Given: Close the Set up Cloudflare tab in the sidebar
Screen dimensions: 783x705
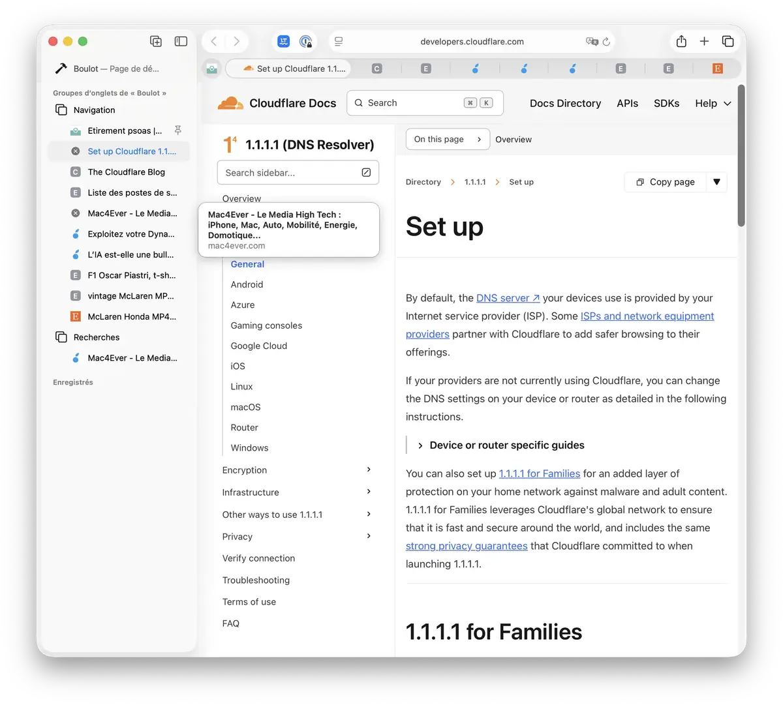Looking at the screenshot, I should pyautogui.click(x=76, y=151).
